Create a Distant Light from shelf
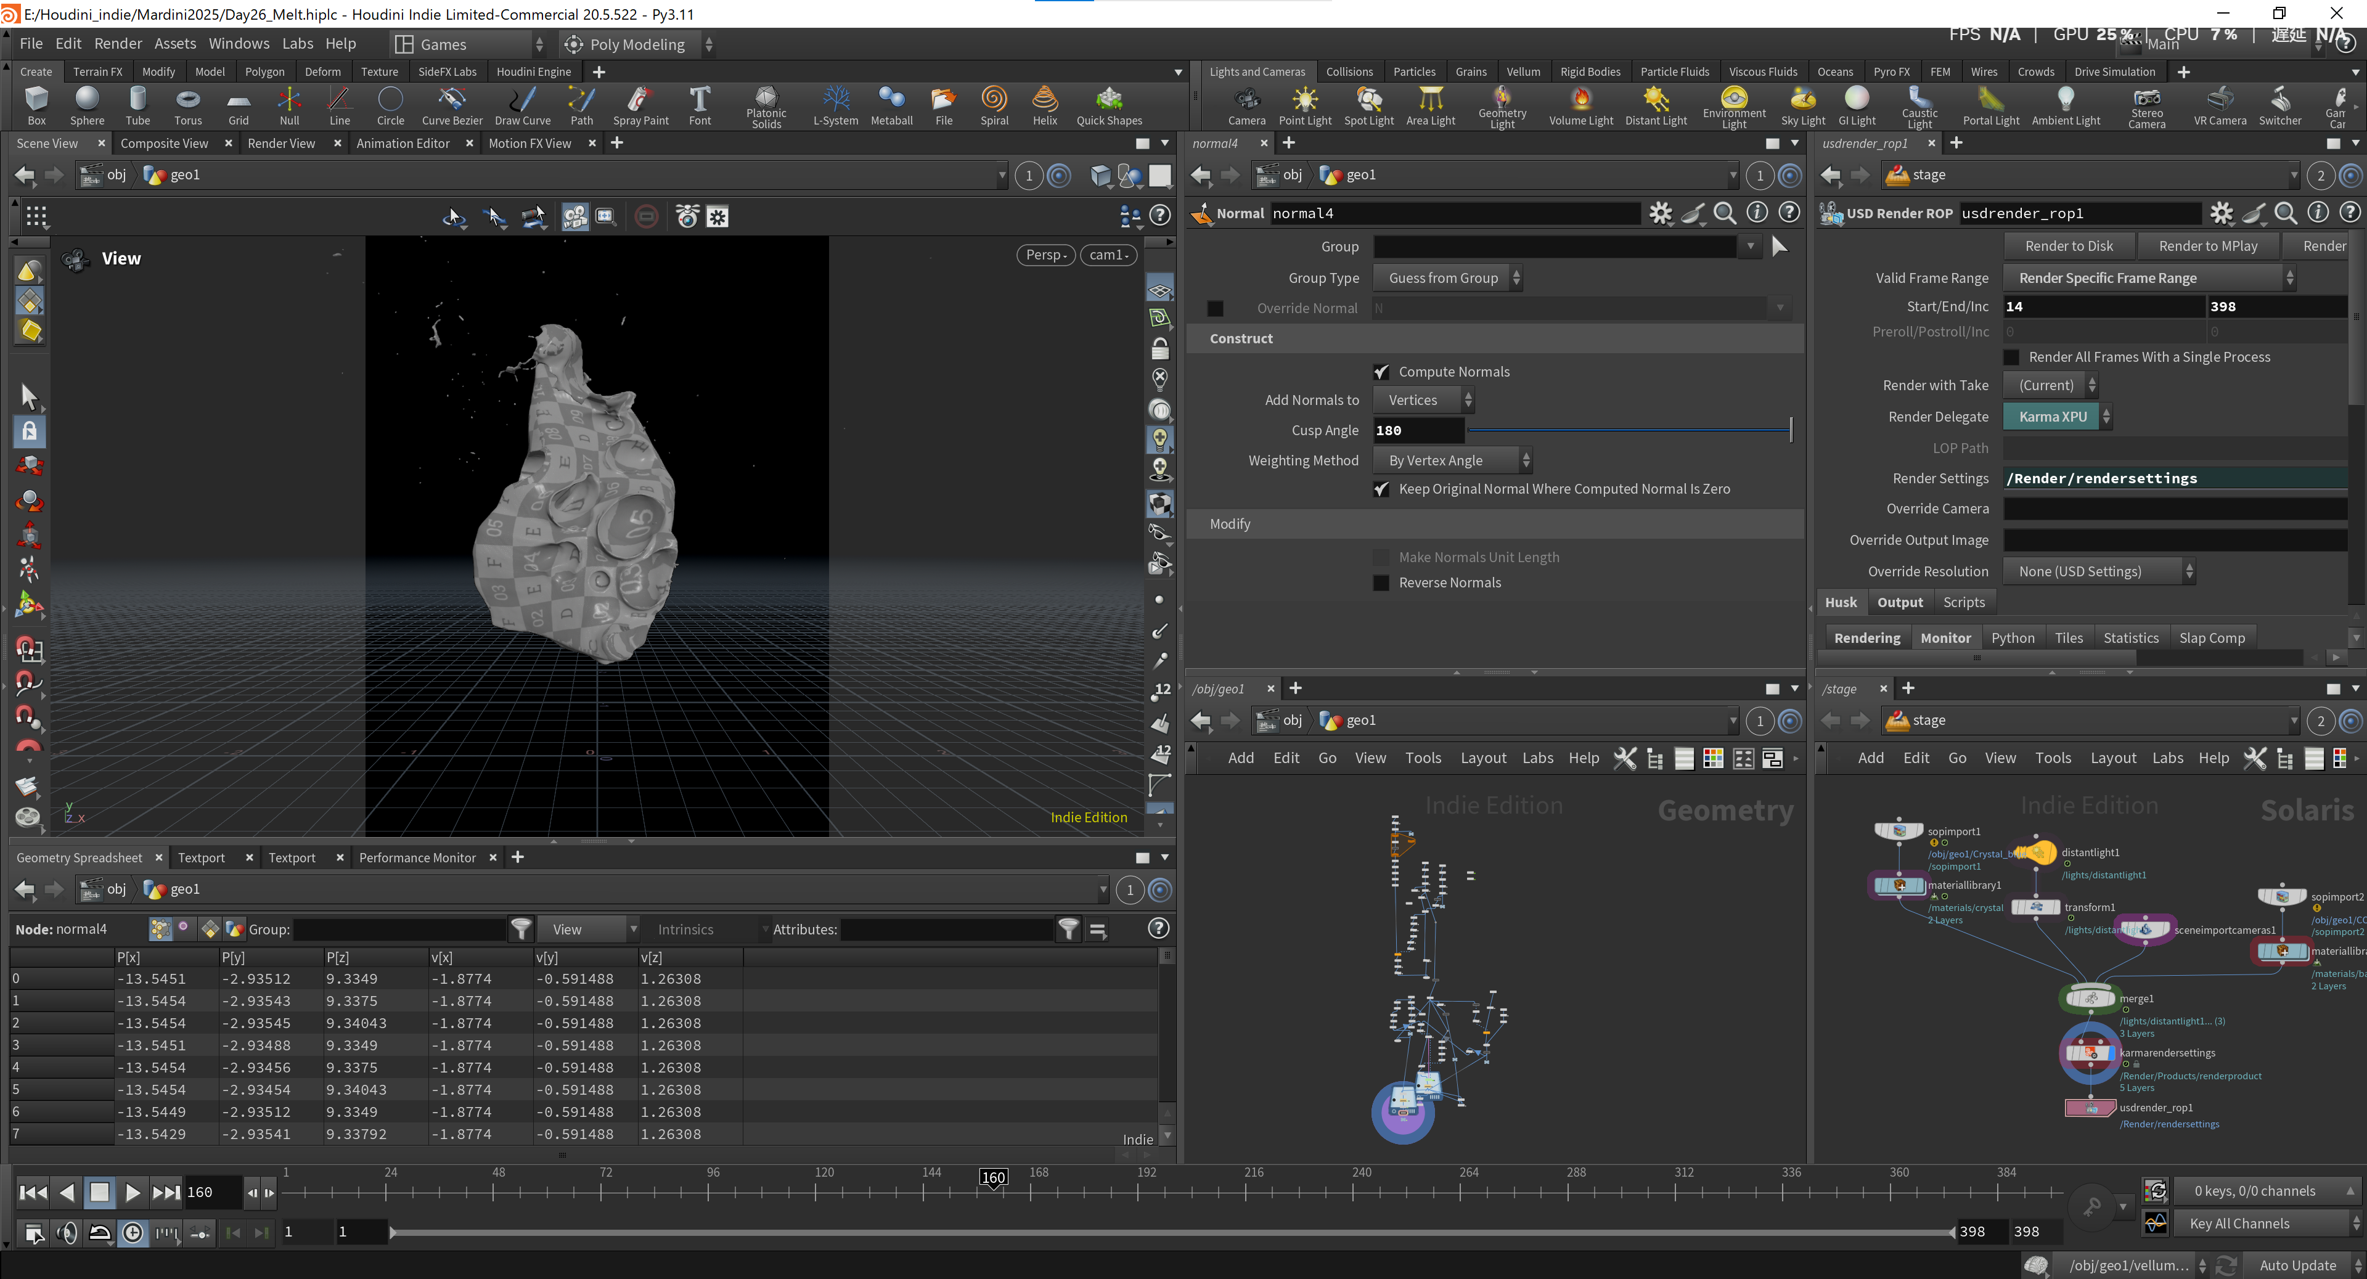The image size is (2367, 1279). 1656,105
